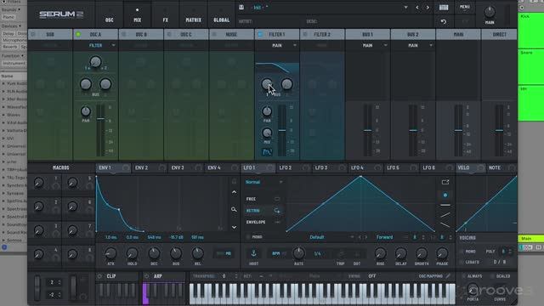This screenshot has width=544, height=306.
Task: Toggle the OSC A enable button
Action: click(78, 34)
